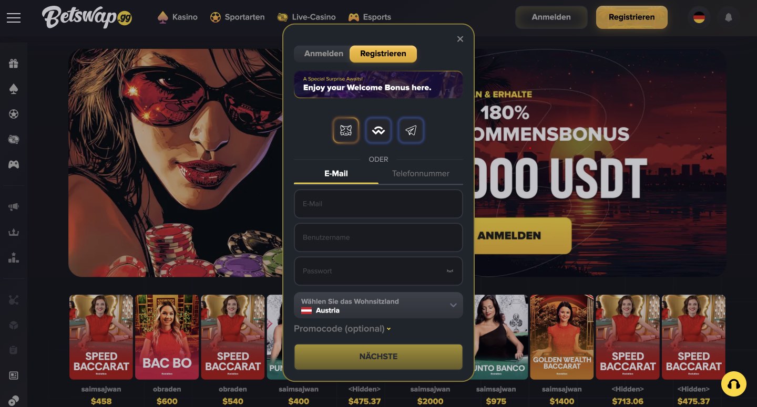Click the NÄCHSTE button
Screen dimensions: 757x407
(378, 357)
